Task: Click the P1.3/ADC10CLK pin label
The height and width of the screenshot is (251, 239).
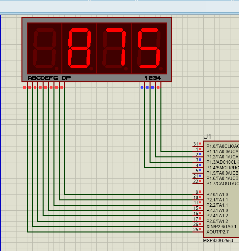Action: (222, 162)
